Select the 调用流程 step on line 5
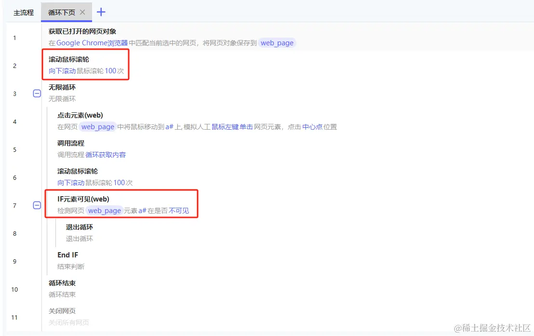The width and height of the screenshot is (534, 336). pyautogui.click(x=71, y=143)
